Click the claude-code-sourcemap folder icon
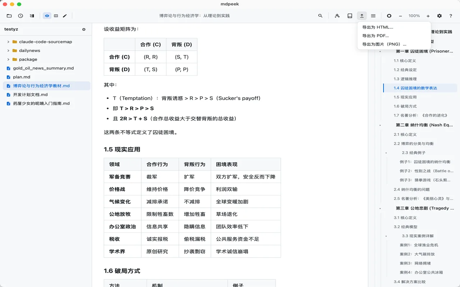The image size is (460, 287). click(15, 42)
